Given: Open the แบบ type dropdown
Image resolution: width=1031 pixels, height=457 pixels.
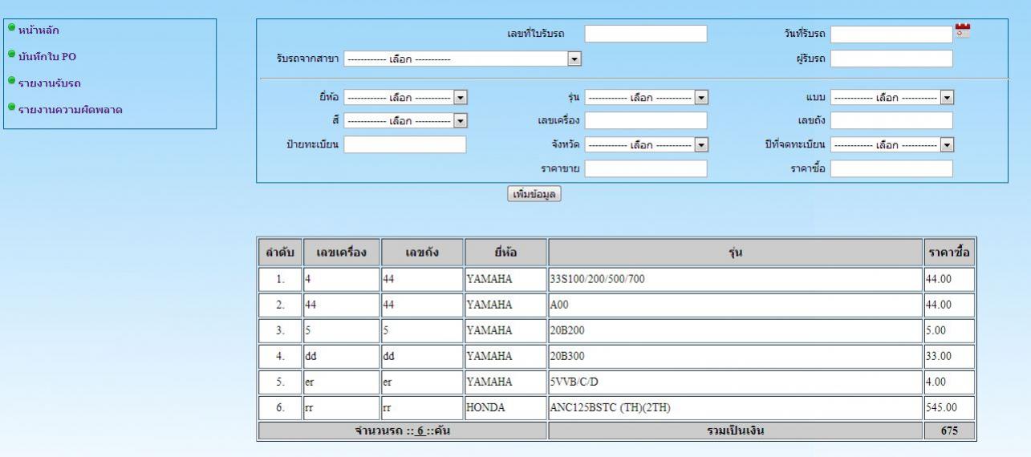Looking at the screenshot, I should coord(892,98).
